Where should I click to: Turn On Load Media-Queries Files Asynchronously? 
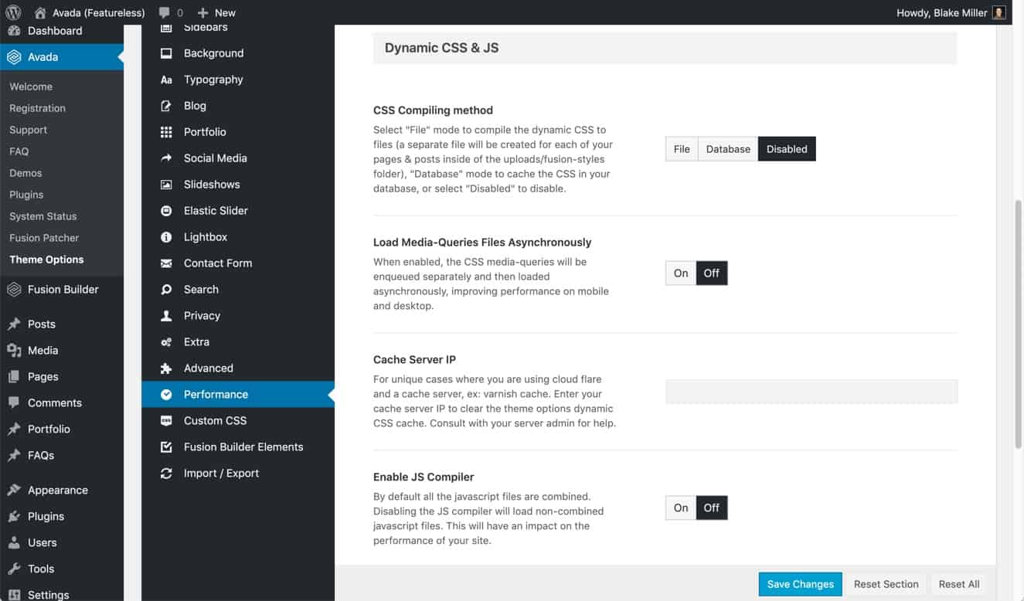click(681, 273)
